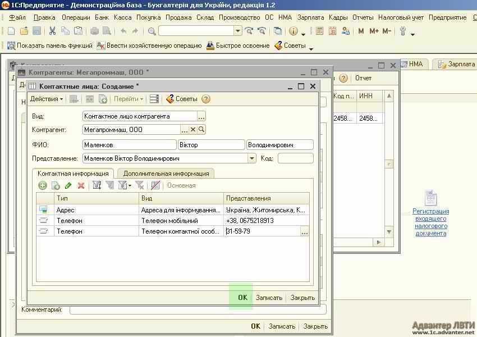The height and width of the screenshot is (337, 477).
Task: Click the Вид field ellipsis selector
Action: (201, 116)
